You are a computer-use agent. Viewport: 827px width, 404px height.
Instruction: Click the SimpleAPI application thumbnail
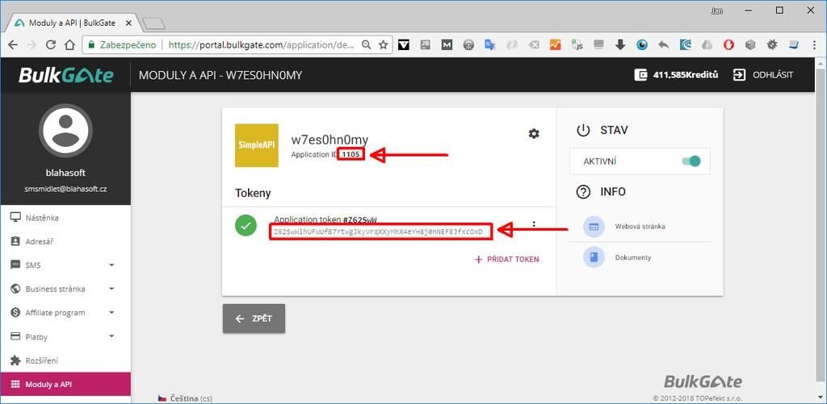(256, 145)
